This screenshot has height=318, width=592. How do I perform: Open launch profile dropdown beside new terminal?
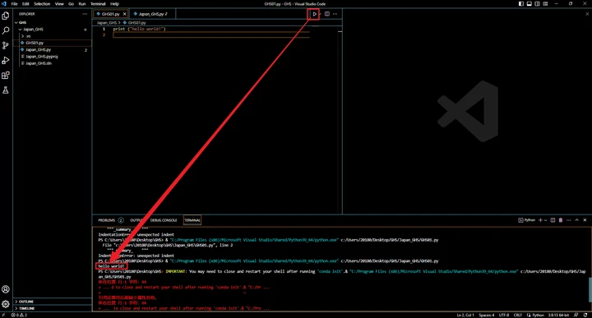coord(546,220)
